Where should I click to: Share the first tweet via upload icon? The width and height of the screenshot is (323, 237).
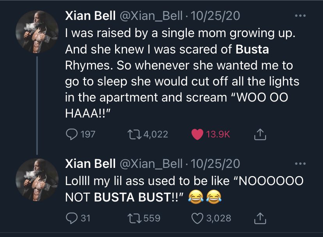pos(260,134)
